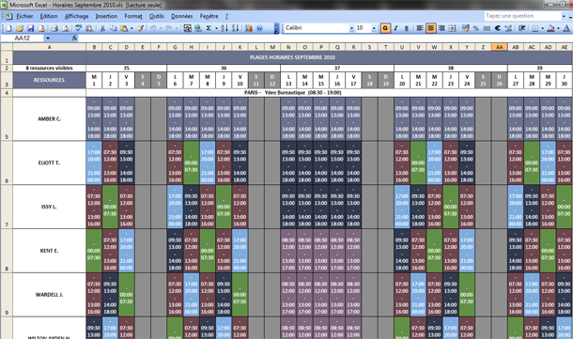Open the fill color dropdown arrow
573x339 pixels.
(558, 28)
